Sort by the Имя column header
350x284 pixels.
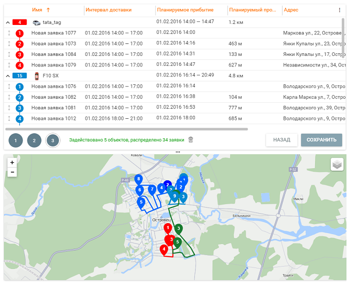[x=37, y=10]
